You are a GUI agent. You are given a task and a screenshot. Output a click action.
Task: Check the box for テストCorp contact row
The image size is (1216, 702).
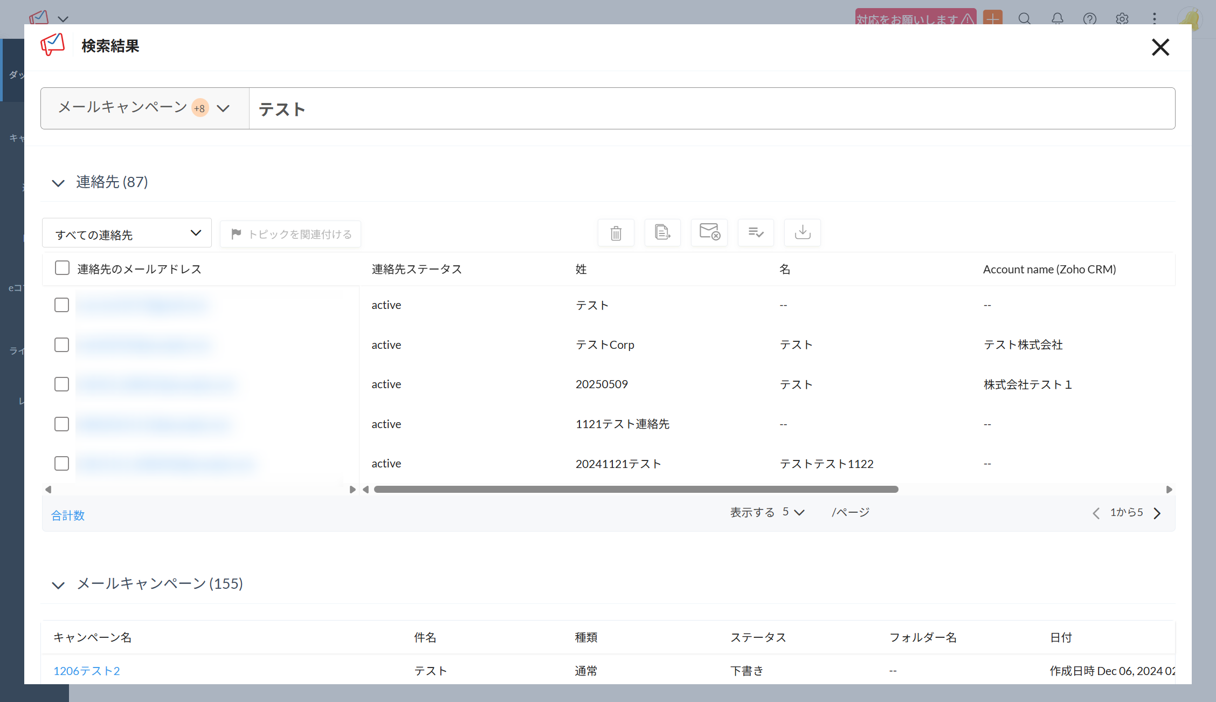point(62,345)
